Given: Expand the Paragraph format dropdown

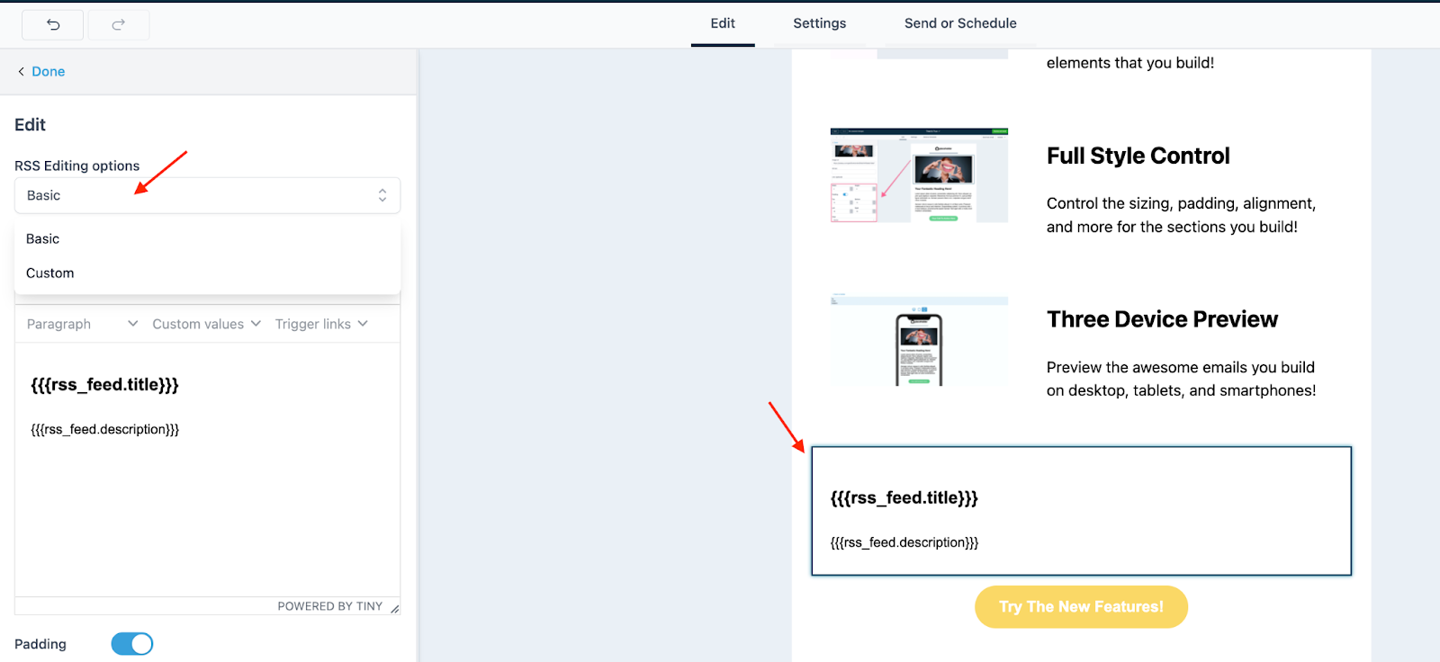Looking at the screenshot, I should (82, 324).
